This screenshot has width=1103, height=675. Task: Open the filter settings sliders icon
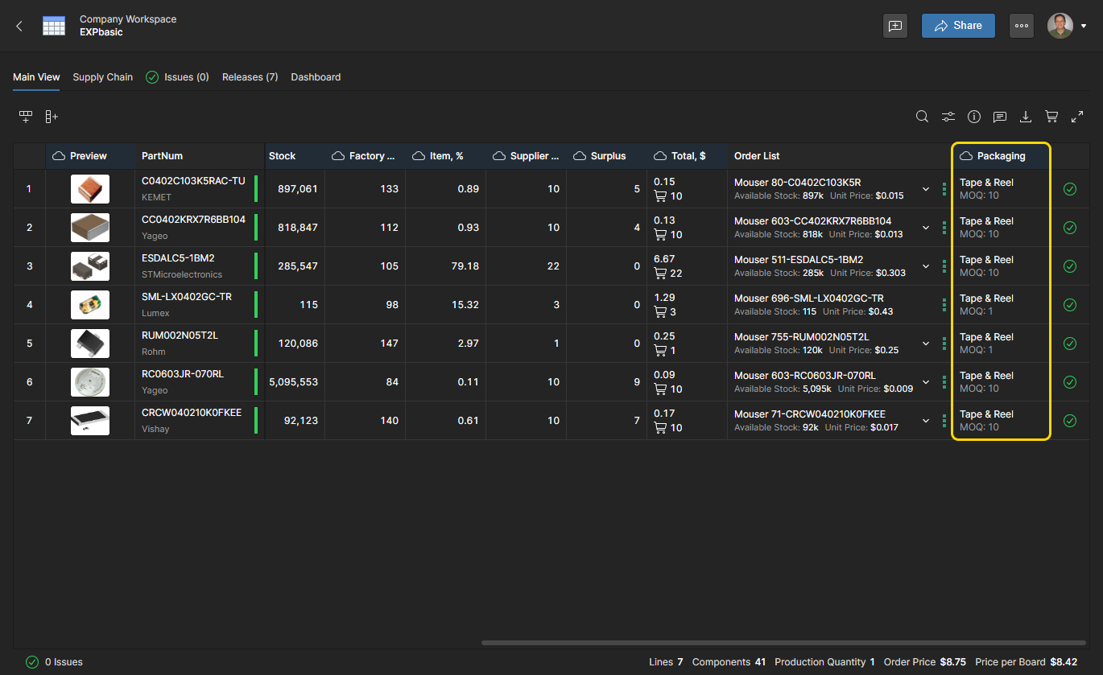(948, 117)
